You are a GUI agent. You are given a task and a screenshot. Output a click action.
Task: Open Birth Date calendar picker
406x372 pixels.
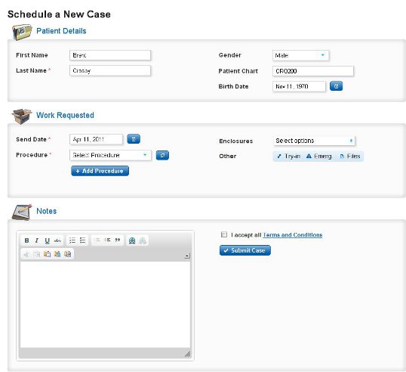[x=336, y=86]
